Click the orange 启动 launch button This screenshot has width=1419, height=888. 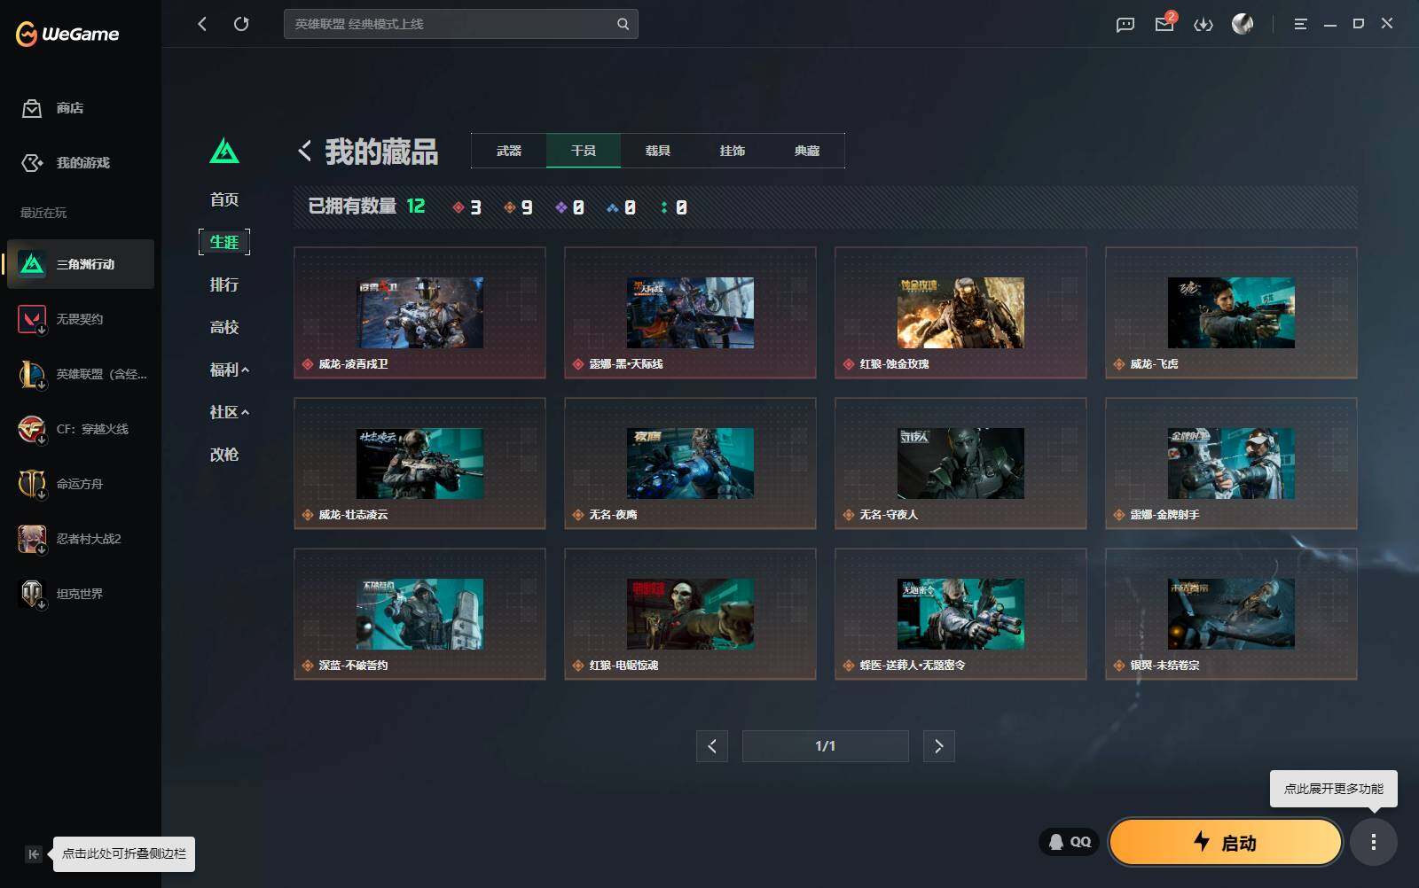1225,842
